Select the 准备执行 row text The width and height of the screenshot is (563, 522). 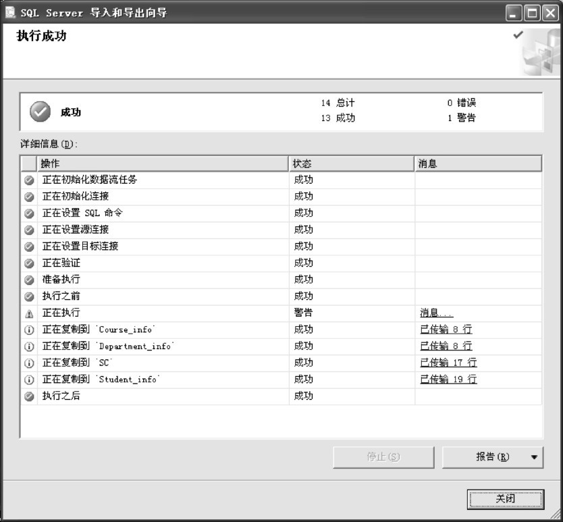(61, 279)
